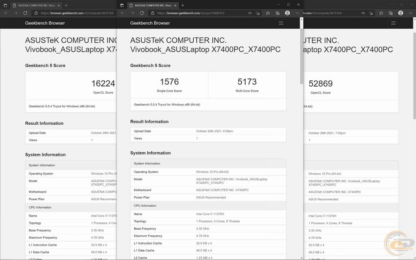The image size is (416, 260).
Task: Go back in the left browser window
Action: point(6,13)
